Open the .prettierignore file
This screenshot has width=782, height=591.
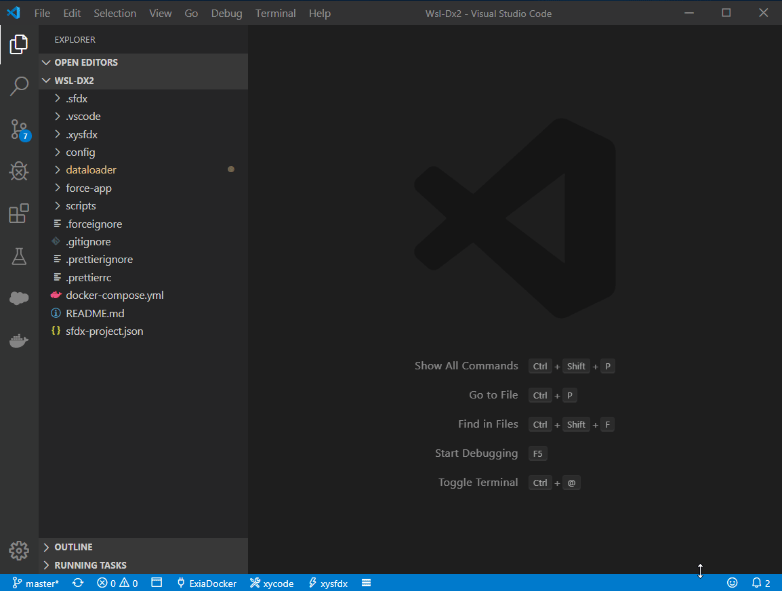click(143, 260)
